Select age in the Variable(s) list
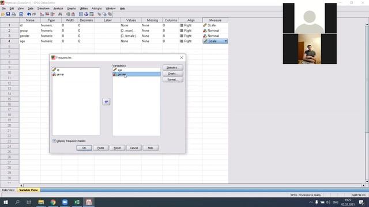 137,70
